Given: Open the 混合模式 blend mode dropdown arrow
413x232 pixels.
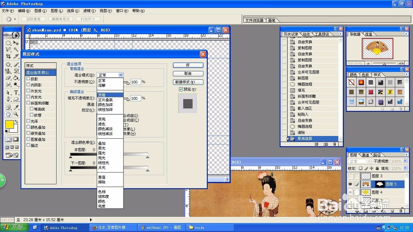Looking at the screenshot, I should [121, 75].
